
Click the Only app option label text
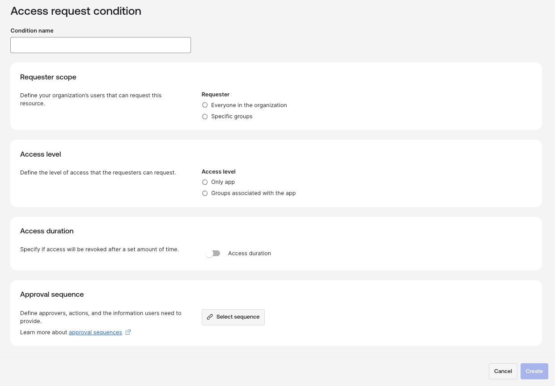pos(223,182)
